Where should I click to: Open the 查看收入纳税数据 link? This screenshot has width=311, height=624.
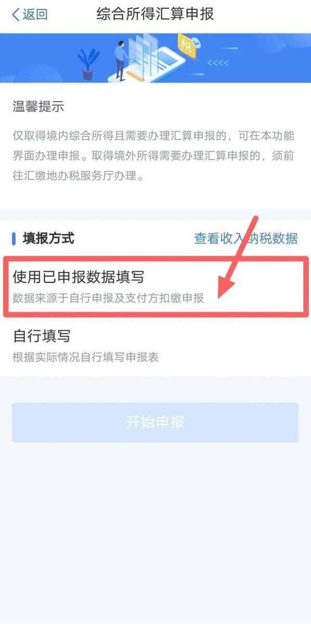click(246, 238)
